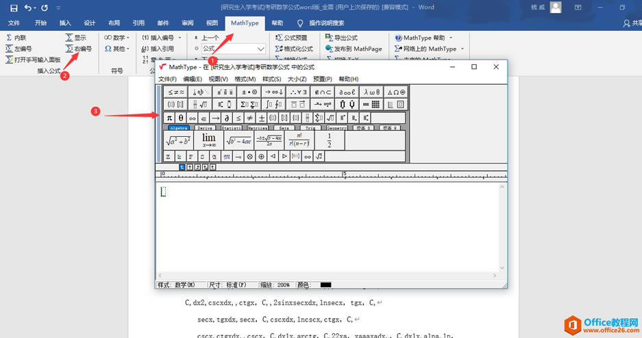Expand 网络上的 MathType dropdown
Screen dimensions: 642x338
click(x=462, y=49)
